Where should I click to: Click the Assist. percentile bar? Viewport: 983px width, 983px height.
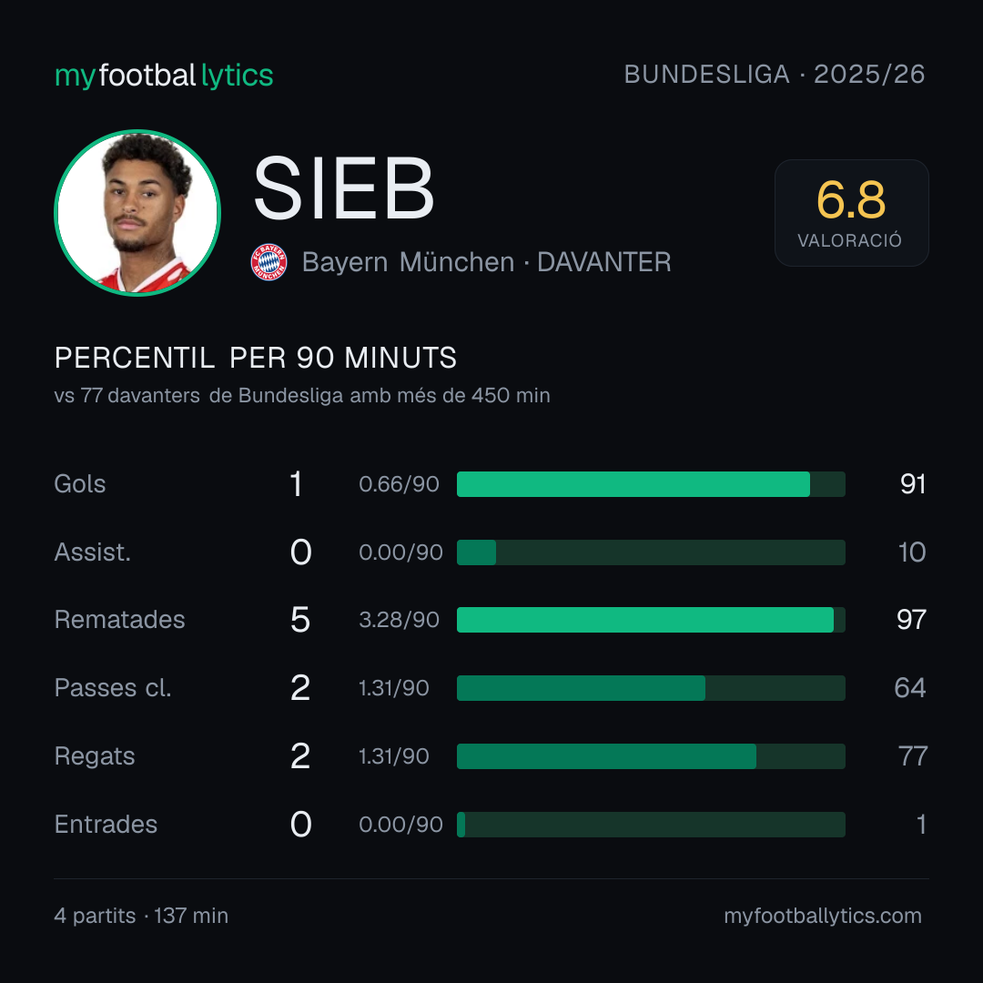pyautogui.click(x=651, y=552)
